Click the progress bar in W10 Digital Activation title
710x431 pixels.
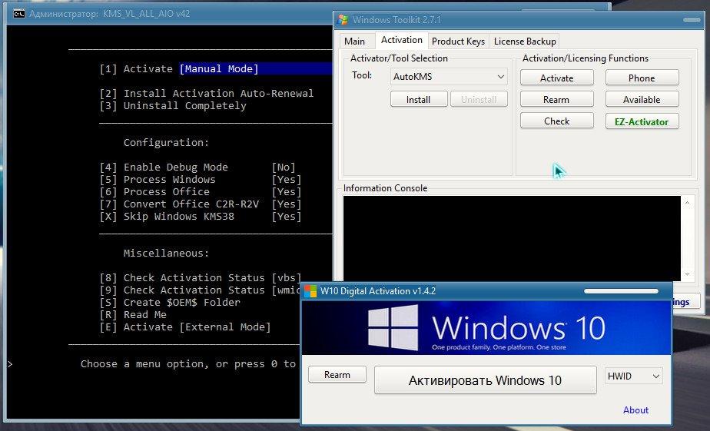pyautogui.click(x=621, y=291)
